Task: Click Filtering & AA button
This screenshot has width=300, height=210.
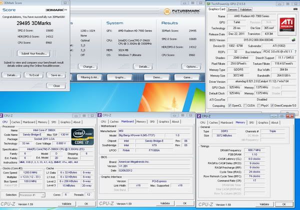Action: tap(89, 77)
